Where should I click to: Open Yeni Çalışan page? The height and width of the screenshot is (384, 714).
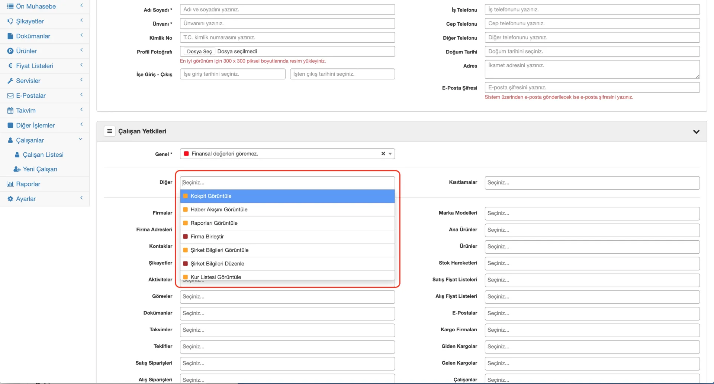[40, 169]
